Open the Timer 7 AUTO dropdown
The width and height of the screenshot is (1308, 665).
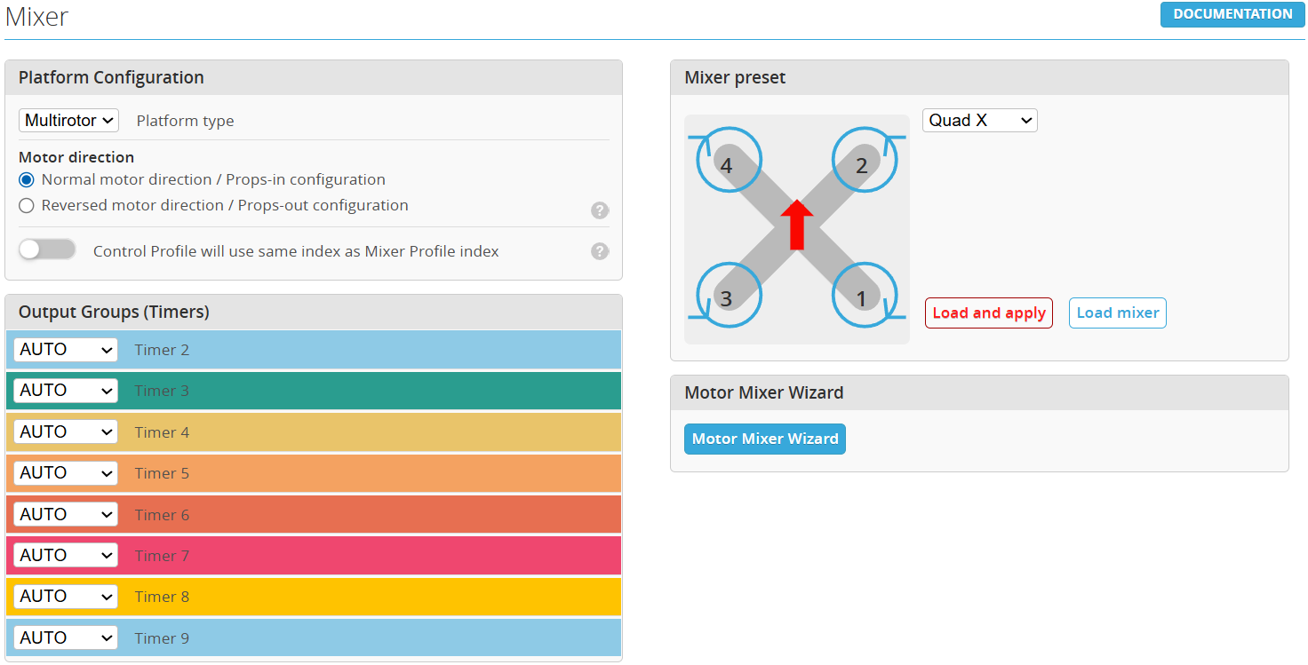(x=66, y=556)
